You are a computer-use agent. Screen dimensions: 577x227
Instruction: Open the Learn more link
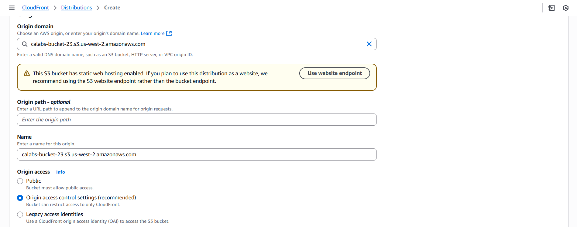[x=153, y=33]
